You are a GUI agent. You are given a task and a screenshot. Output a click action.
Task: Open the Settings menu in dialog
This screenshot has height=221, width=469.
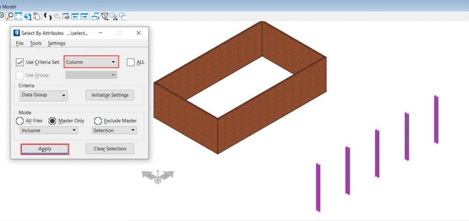coord(56,43)
